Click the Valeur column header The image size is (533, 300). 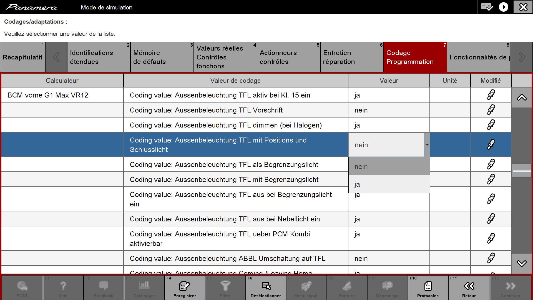click(x=389, y=81)
